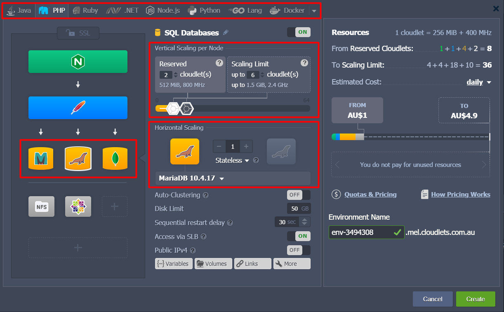This screenshot has height=312, width=504.
Task: Select the Memcached cache node
Action: [x=41, y=158]
